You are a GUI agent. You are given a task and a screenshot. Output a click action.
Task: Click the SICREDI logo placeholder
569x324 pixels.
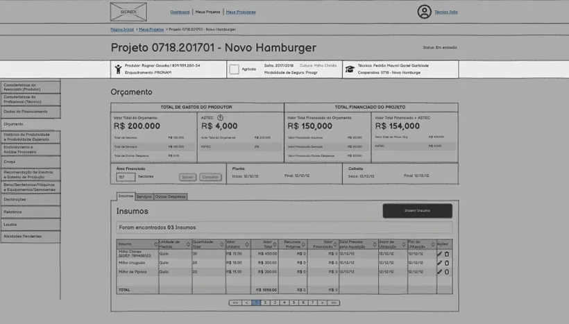click(128, 12)
